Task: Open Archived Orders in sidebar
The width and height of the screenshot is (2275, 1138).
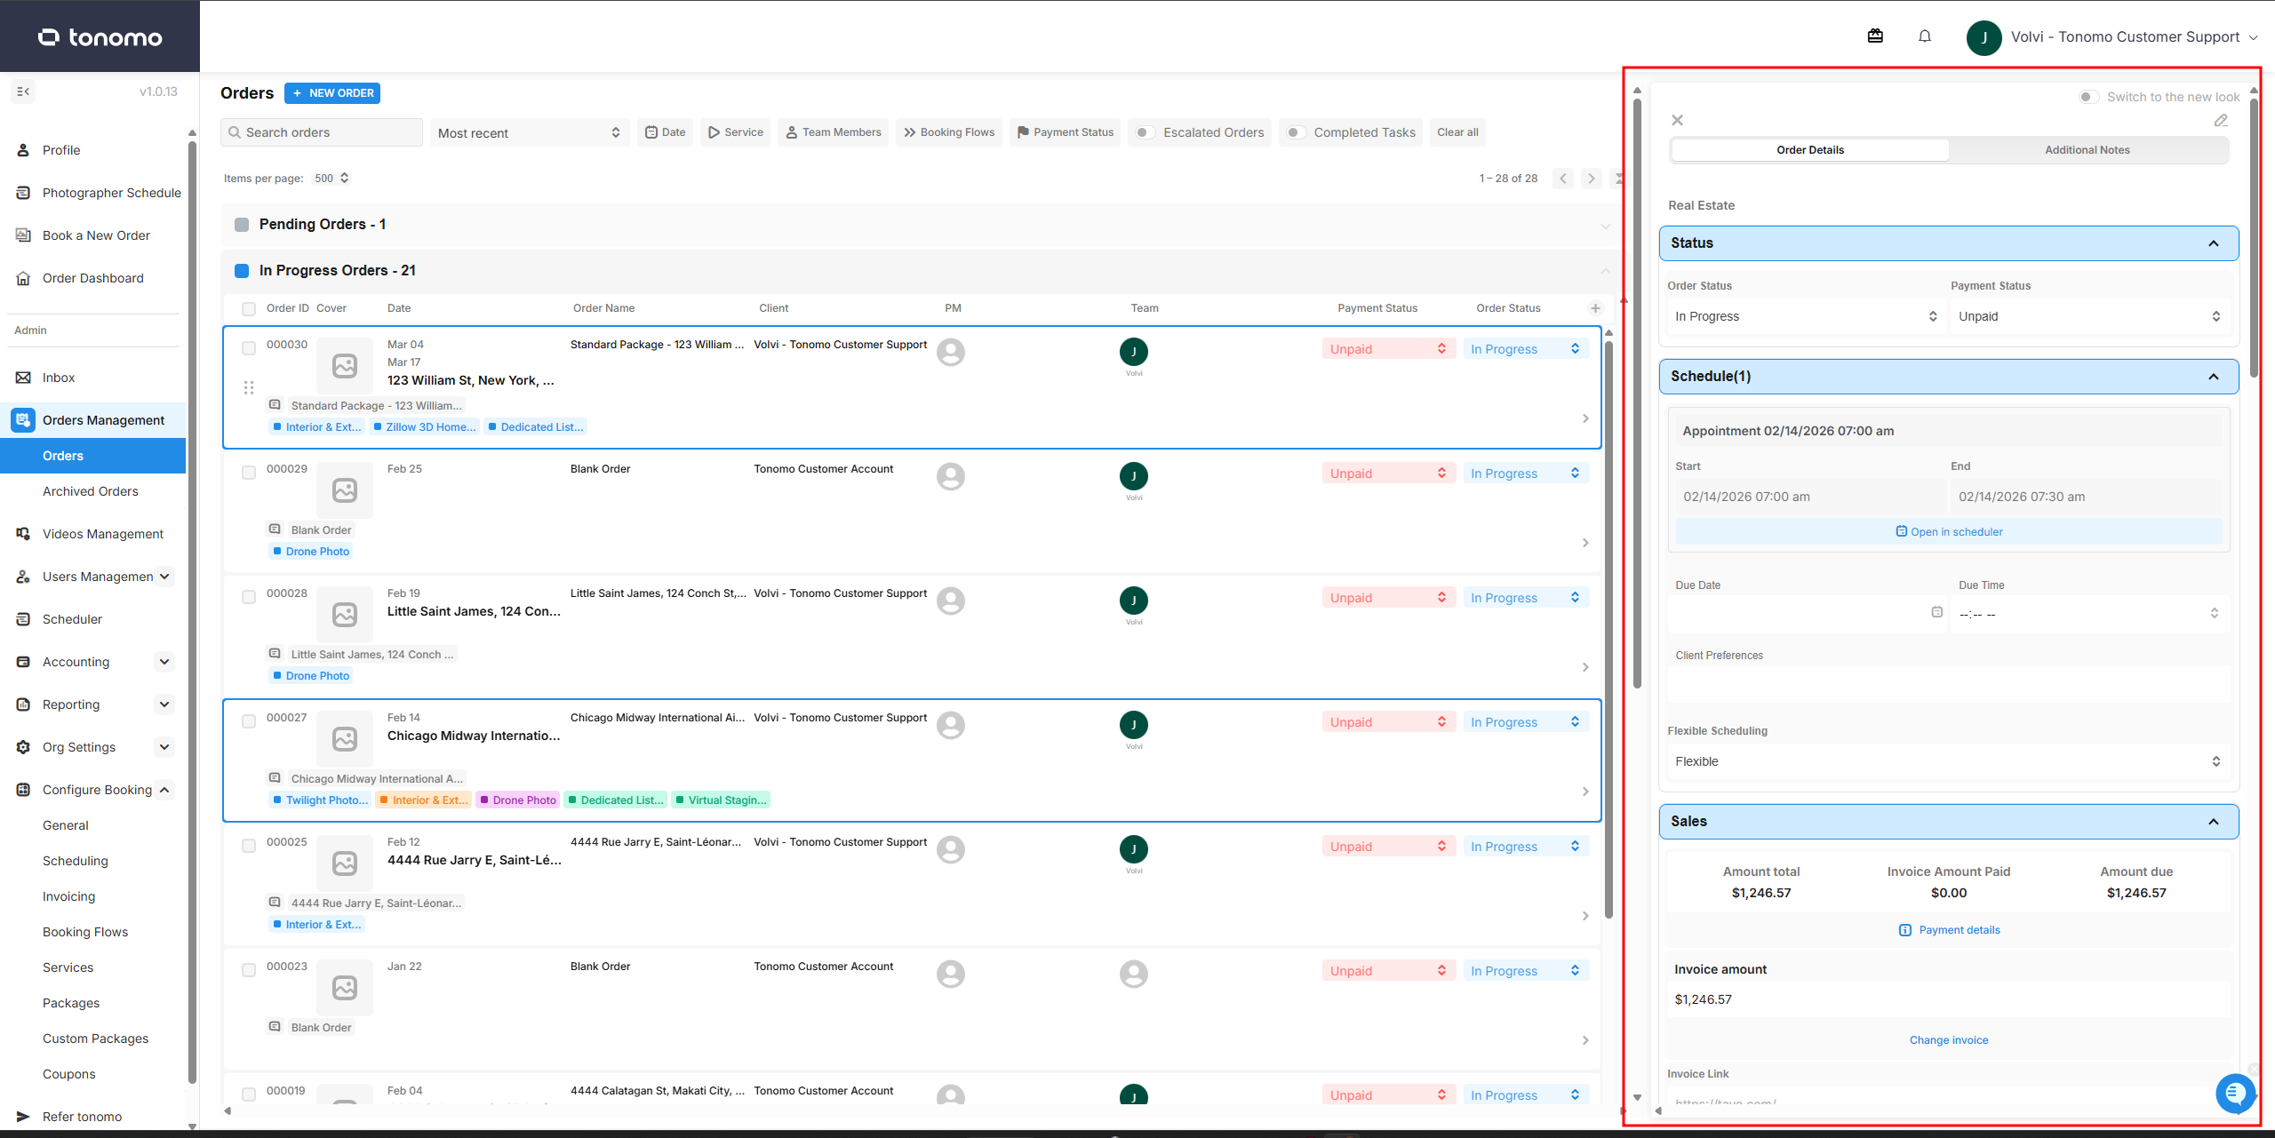Action: click(91, 491)
